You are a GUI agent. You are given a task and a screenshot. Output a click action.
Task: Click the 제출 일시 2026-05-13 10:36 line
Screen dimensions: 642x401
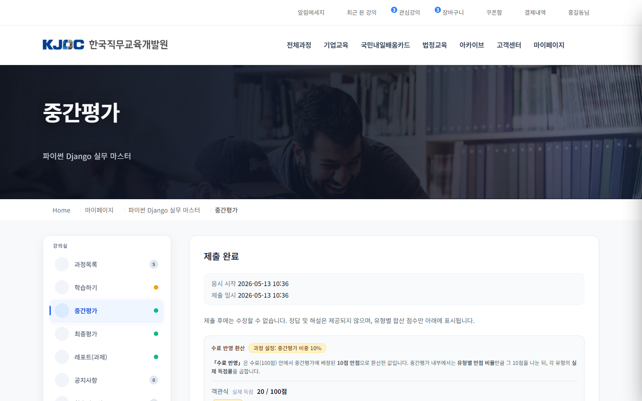point(250,295)
